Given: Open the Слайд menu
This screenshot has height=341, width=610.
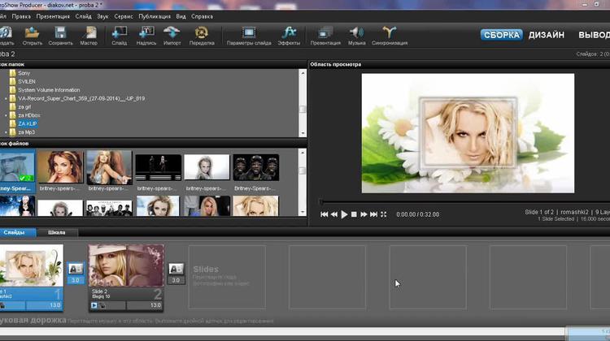Looking at the screenshot, I should click(x=83, y=17).
